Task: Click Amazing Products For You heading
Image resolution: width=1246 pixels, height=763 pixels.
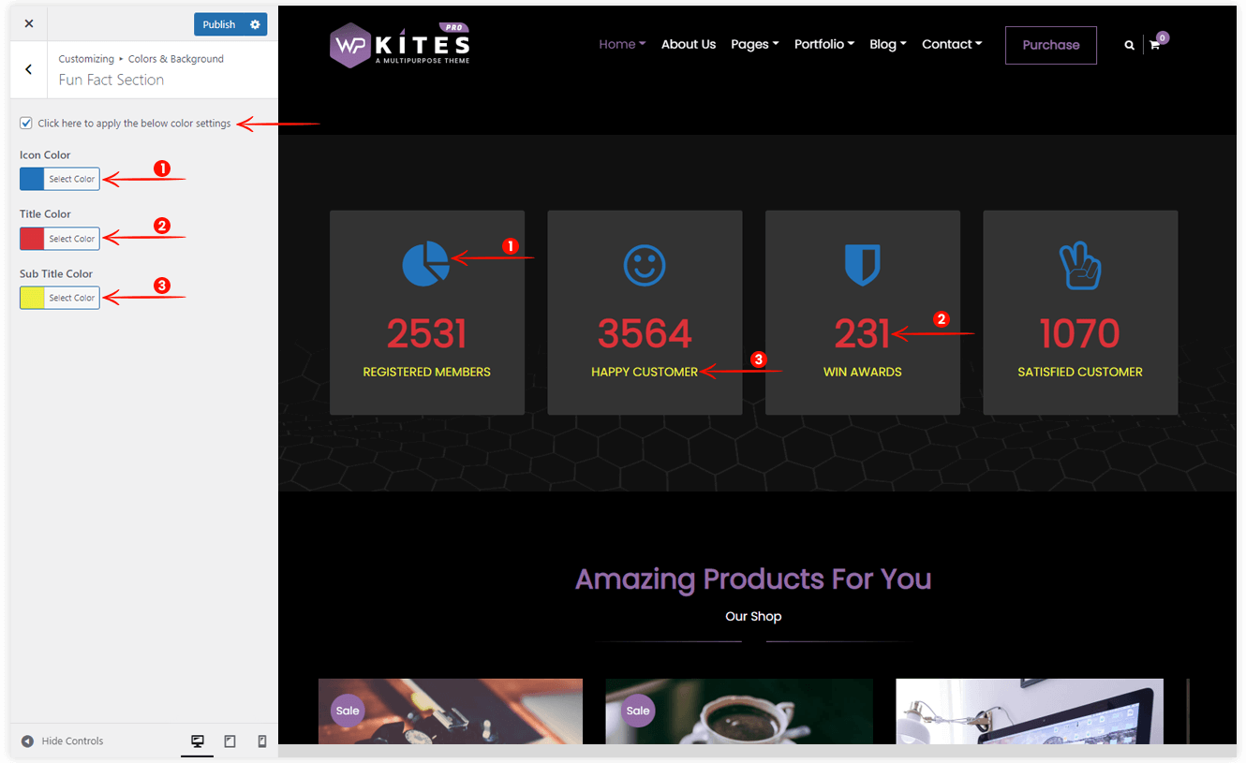Action: coord(753,580)
